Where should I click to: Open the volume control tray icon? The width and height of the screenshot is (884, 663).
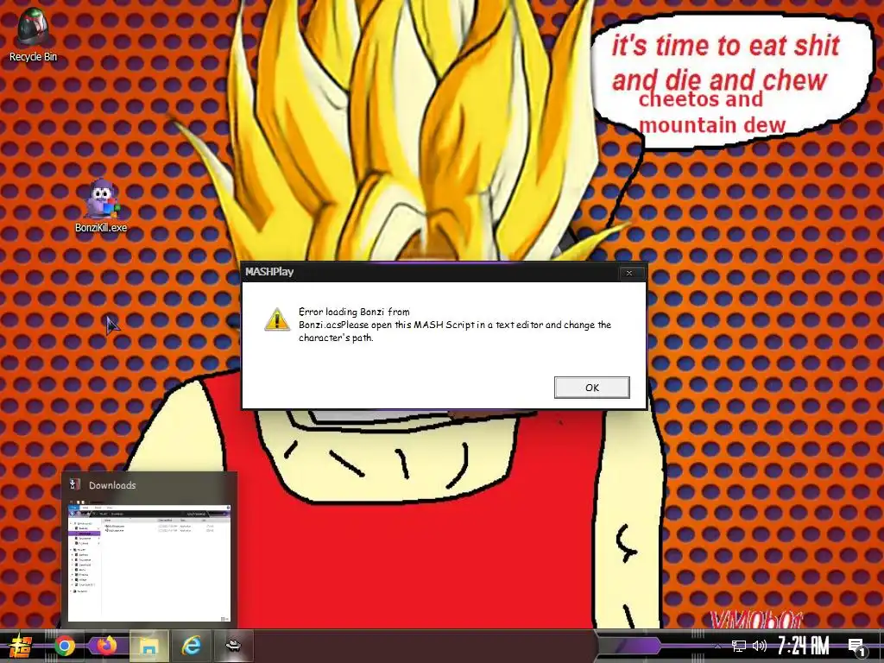pyautogui.click(x=760, y=646)
